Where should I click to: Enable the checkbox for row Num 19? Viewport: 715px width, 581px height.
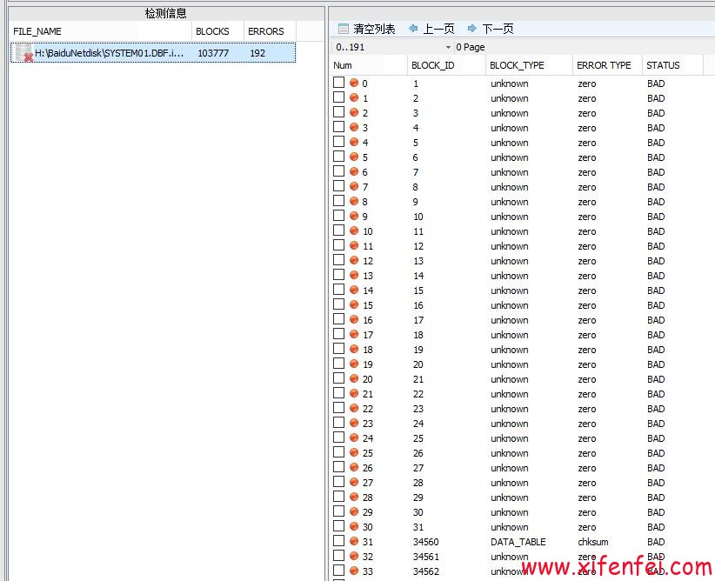tap(339, 363)
